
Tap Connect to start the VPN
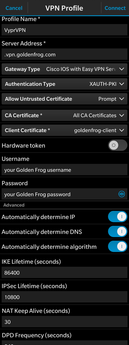115,8
